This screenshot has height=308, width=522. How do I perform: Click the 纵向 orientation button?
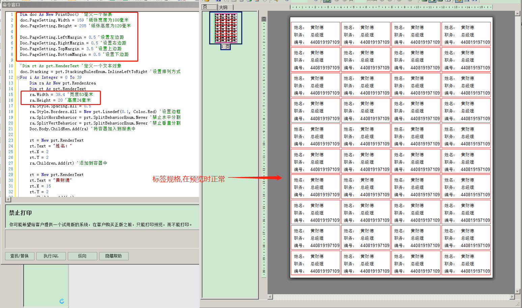pos(82,256)
